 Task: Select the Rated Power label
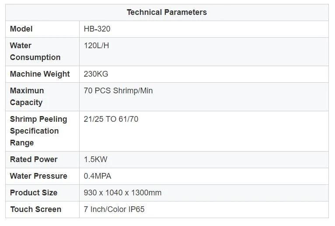tap(34, 159)
